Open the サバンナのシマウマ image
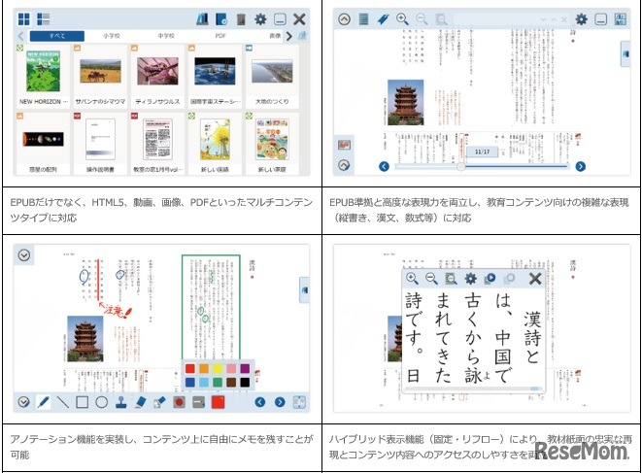642x473 pixels. 100,76
